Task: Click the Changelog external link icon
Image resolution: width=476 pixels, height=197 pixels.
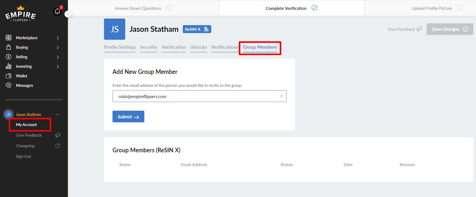Action: [x=58, y=146]
